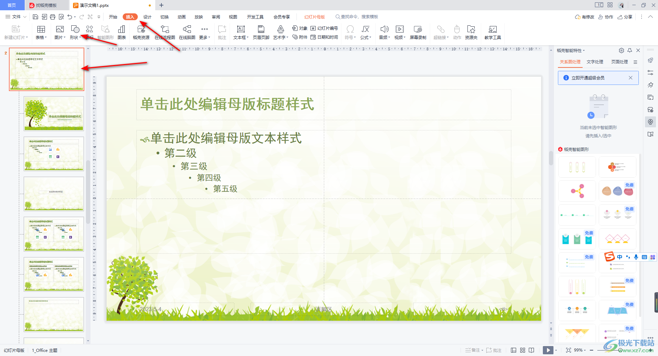Open 资源夹 resource folder

(471, 33)
